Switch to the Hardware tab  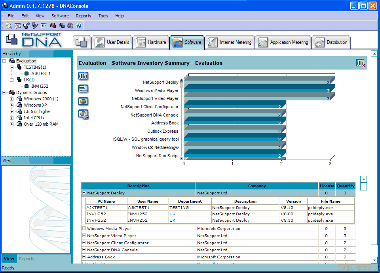pos(151,42)
